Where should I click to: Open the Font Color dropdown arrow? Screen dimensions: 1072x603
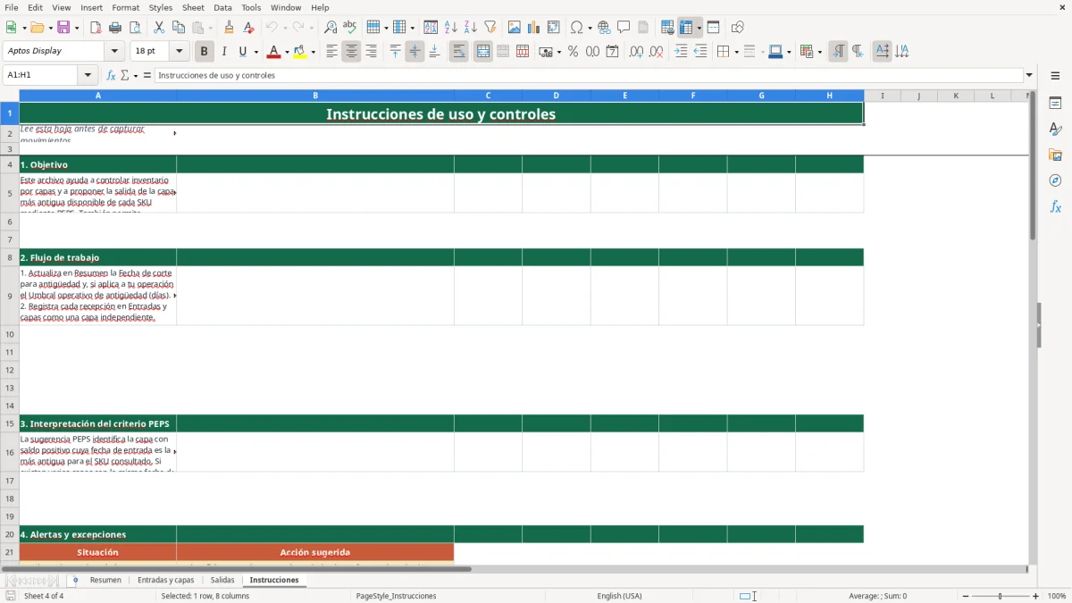coord(286,52)
